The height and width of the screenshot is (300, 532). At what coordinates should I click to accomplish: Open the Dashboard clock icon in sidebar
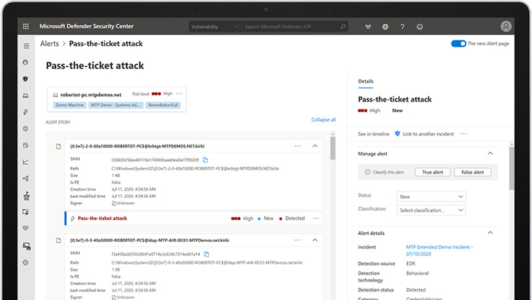pyautogui.click(x=25, y=63)
